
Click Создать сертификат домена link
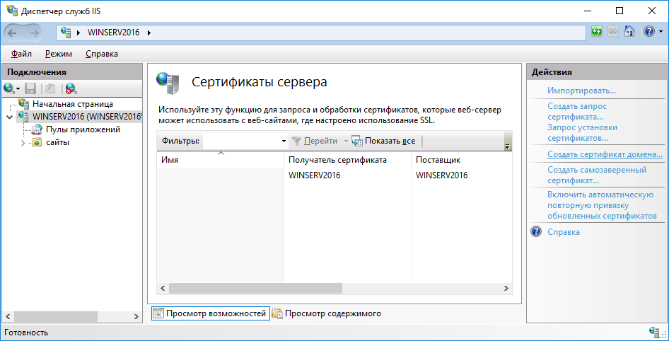pyautogui.click(x=605, y=154)
